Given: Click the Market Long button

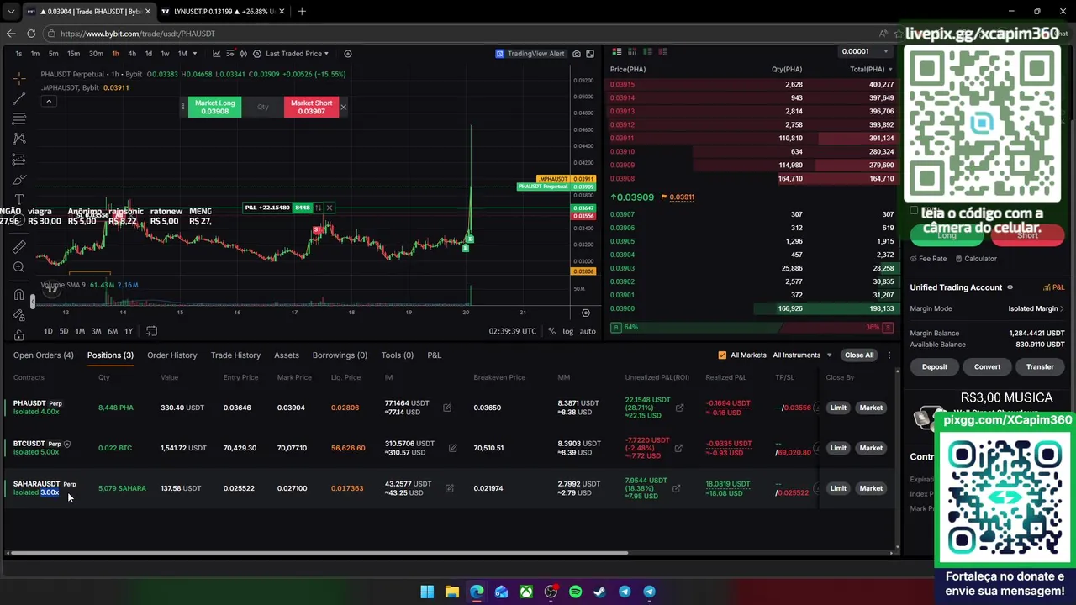Looking at the screenshot, I should point(214,107).
